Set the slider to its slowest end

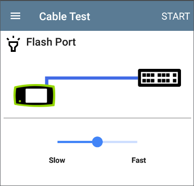click(58, 142)
